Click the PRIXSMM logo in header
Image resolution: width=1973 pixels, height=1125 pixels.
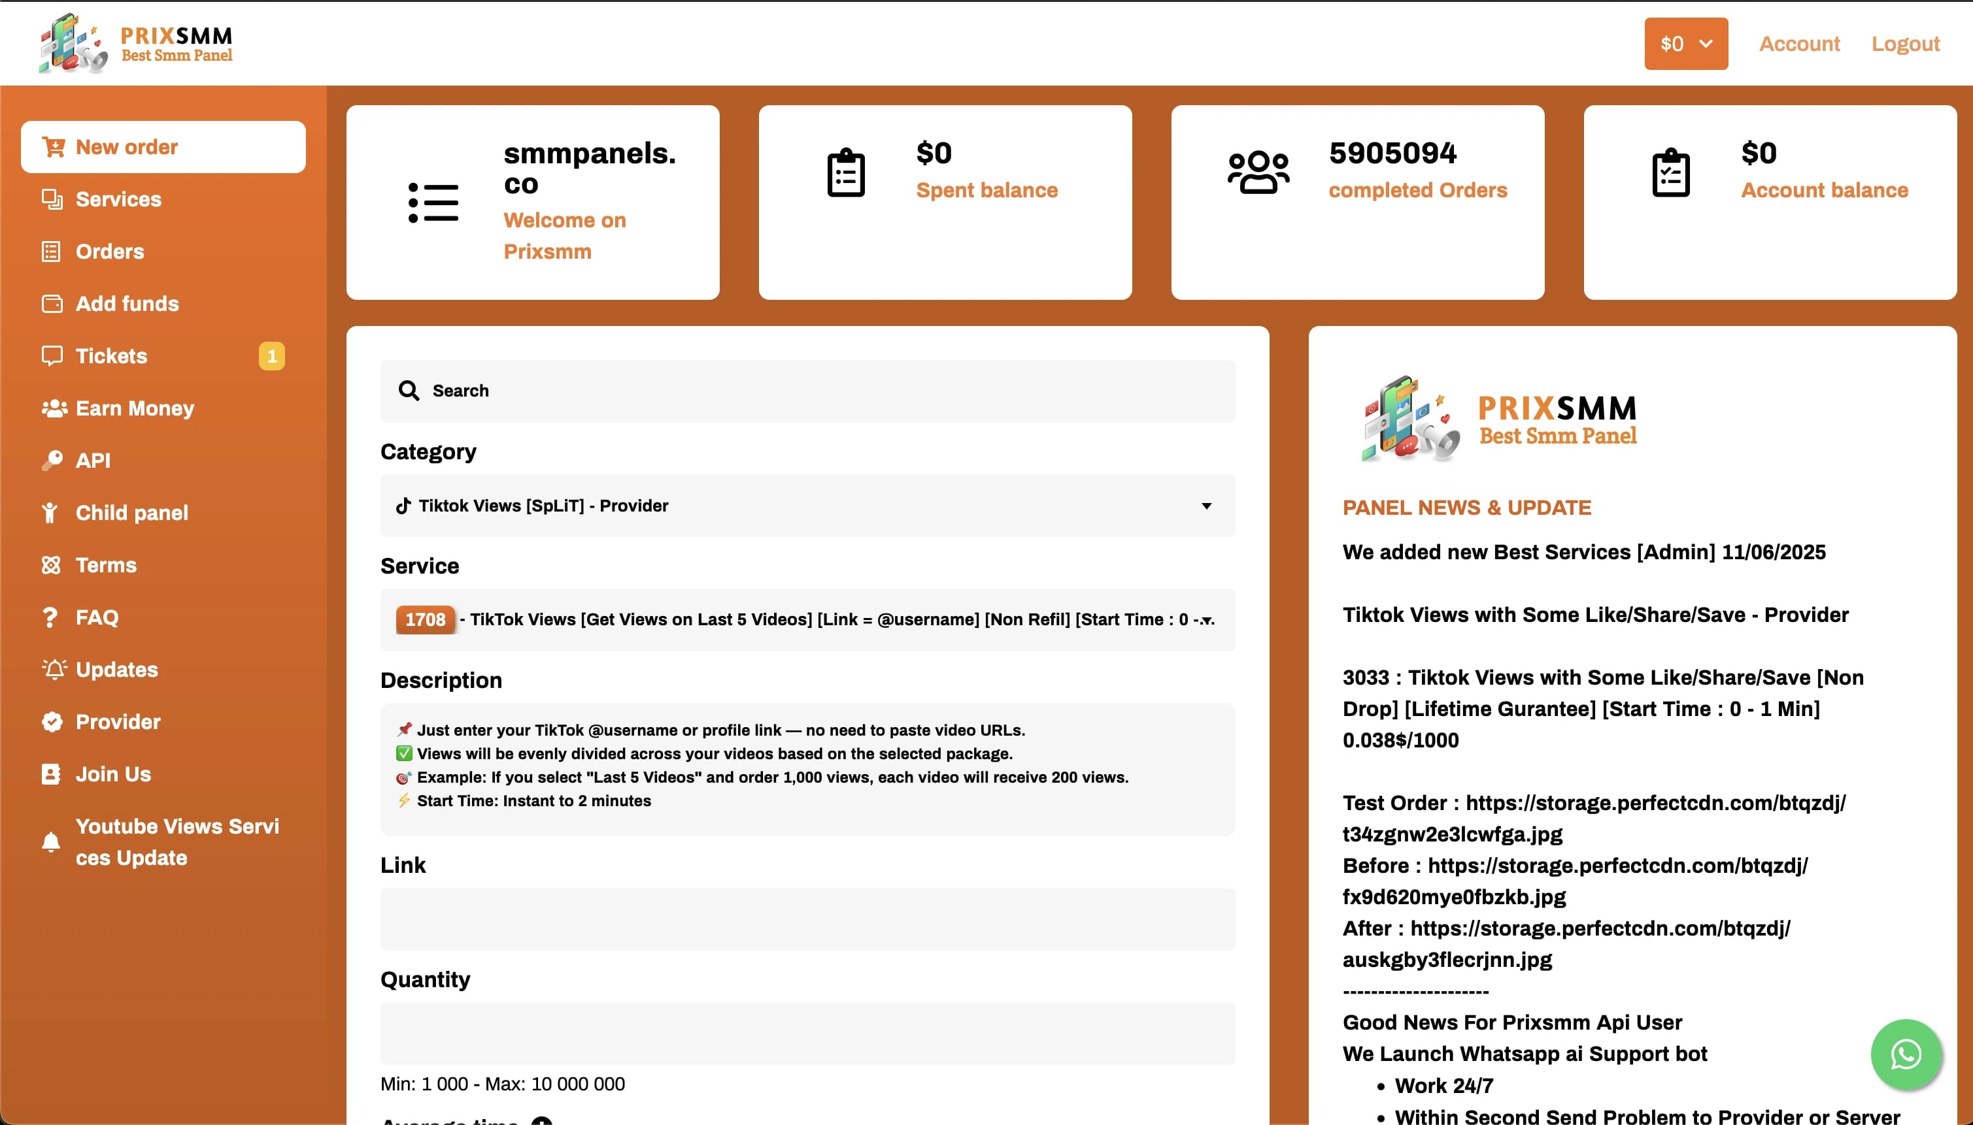coord(136,43)
